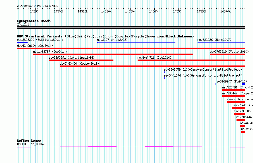Click the 14350k ruler mark
The width and height of the screenshot is (253, 163).
point(178,11)
